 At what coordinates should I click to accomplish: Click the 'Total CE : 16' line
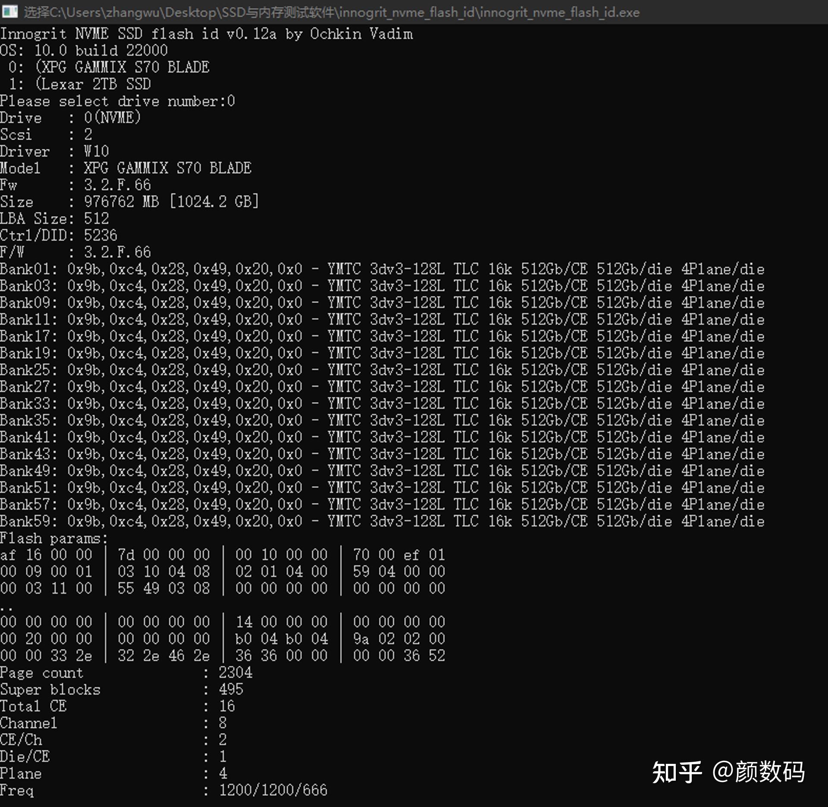117,706
